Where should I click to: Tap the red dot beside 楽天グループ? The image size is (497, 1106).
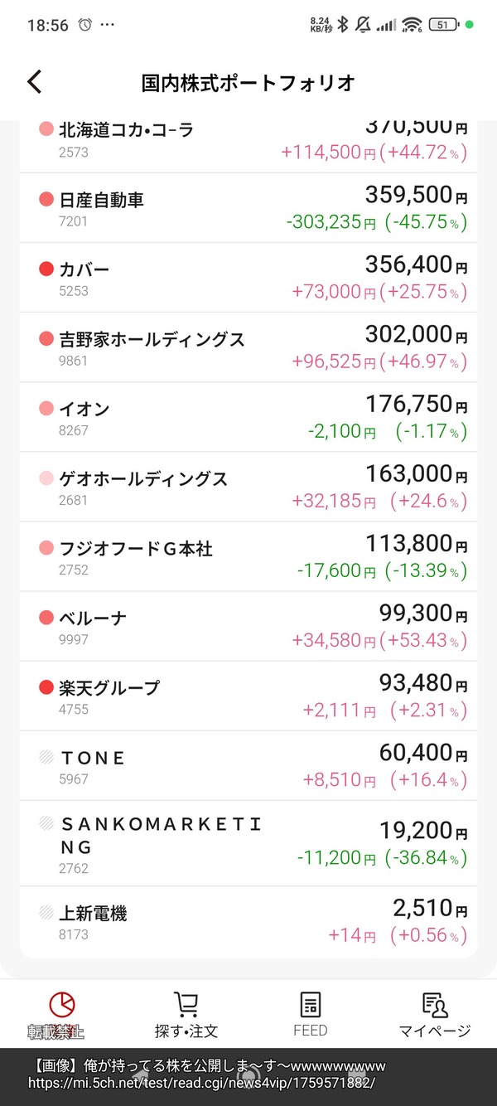(x=46, y=687)
